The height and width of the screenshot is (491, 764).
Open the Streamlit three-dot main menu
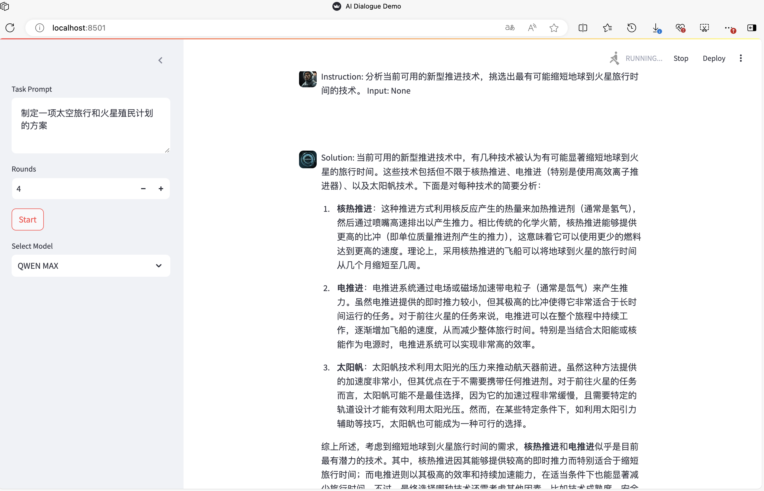pyautogui.click(x=740, y=58)
